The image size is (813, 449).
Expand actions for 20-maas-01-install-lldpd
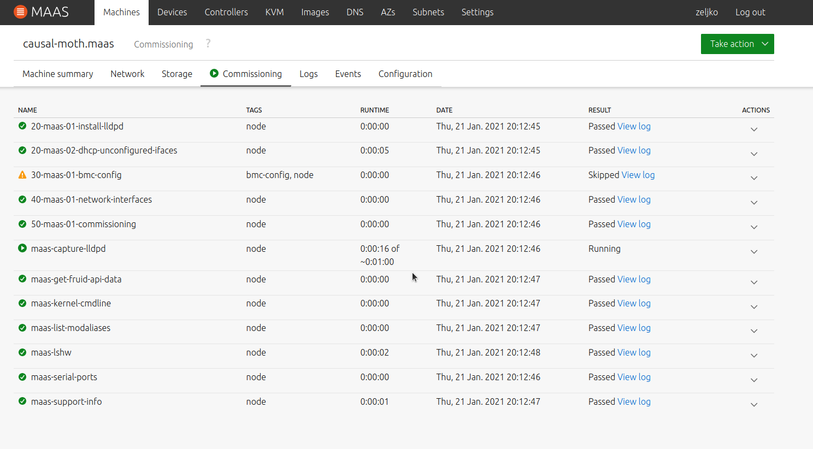(x=754, y=129)
